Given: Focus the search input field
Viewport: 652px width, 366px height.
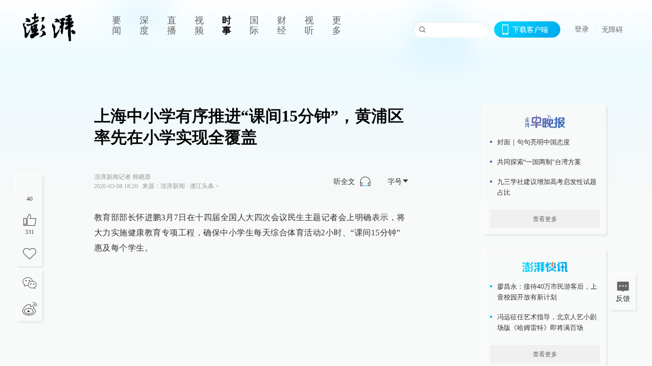Looking at the screenshot, I should pyautogui.click(x=456, y=29).
